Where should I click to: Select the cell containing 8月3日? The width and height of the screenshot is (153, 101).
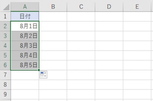(25, 46)
